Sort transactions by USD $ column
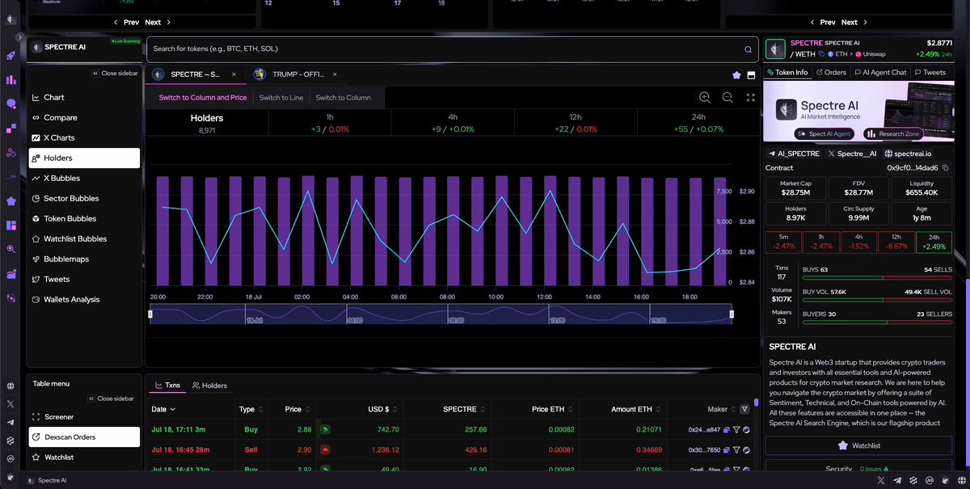 click(x=382, y=409)
